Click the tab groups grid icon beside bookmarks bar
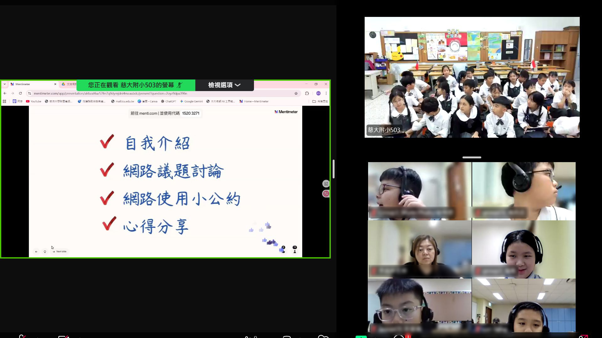The width and height of the screenshot is (602, 338). [x=4, y=101]
